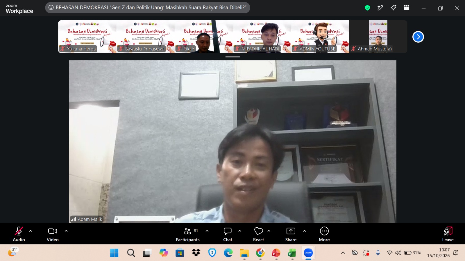Open PowerPoint from taskbar
This screenshot has height=261, width=465.
[276, 253]
